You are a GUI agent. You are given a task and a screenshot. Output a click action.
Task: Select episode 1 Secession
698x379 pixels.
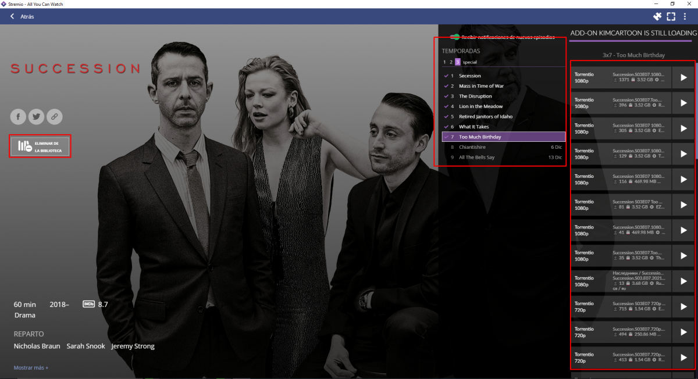pyautogui.click(x=504, y=76)
